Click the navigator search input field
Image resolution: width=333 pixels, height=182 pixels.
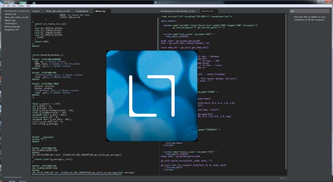tap(309, 11)
